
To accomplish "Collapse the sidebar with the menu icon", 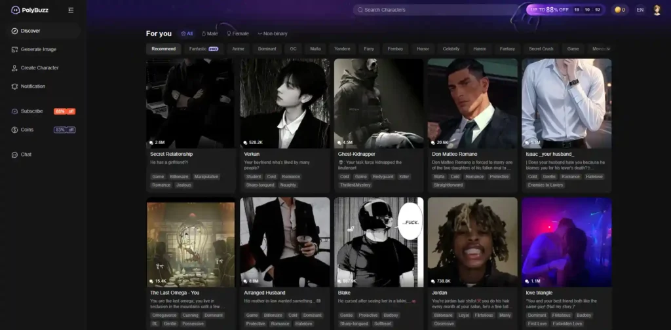I will tap(71, 10).
